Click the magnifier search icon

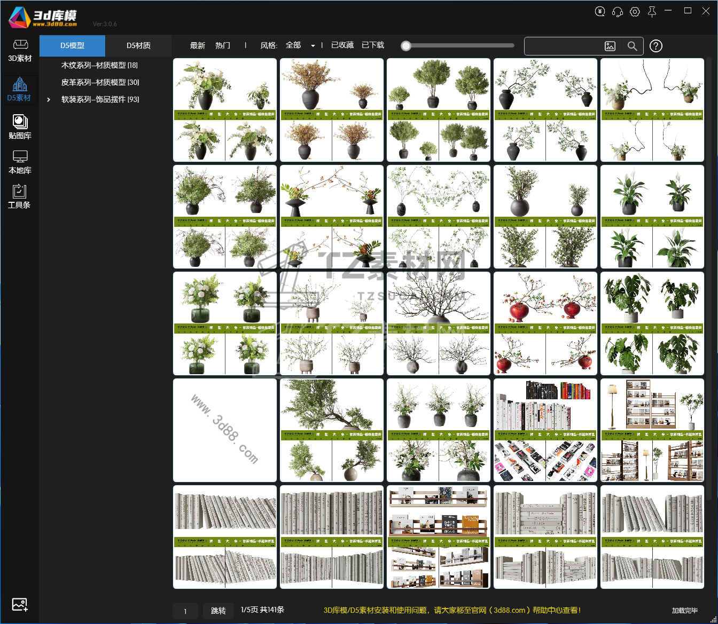tap(632, 46)
